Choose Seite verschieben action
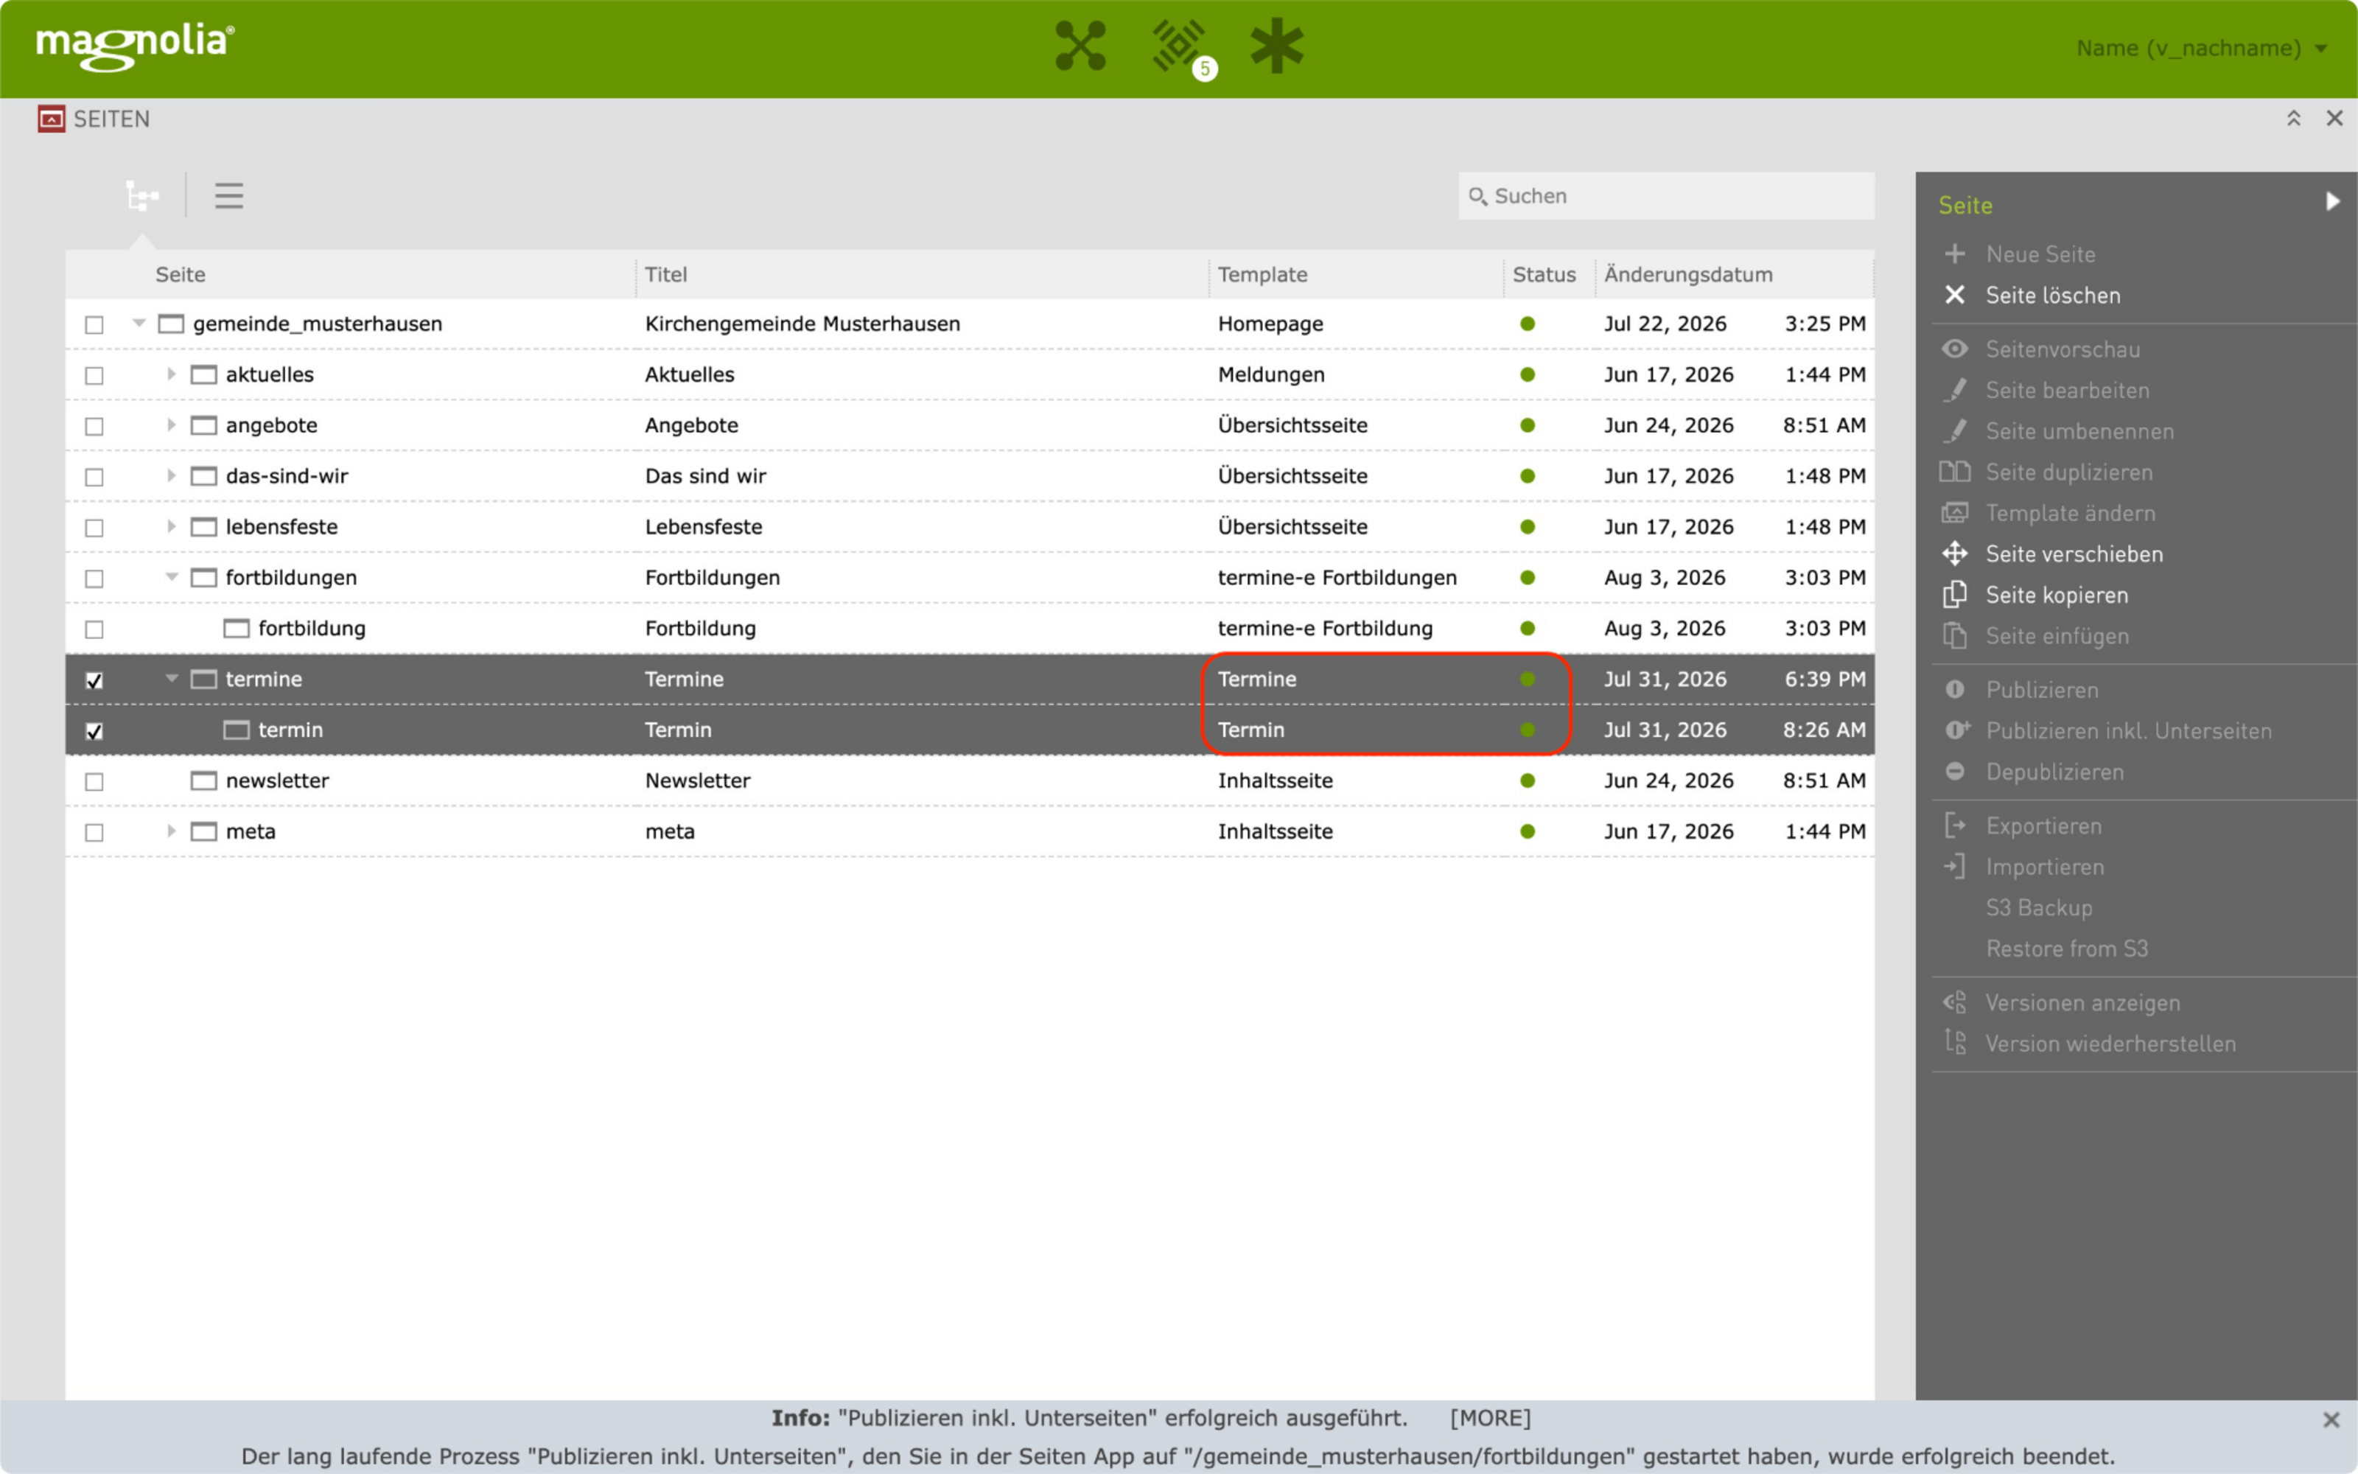Screen dimensions: 2358x1474 [2074, 553]
